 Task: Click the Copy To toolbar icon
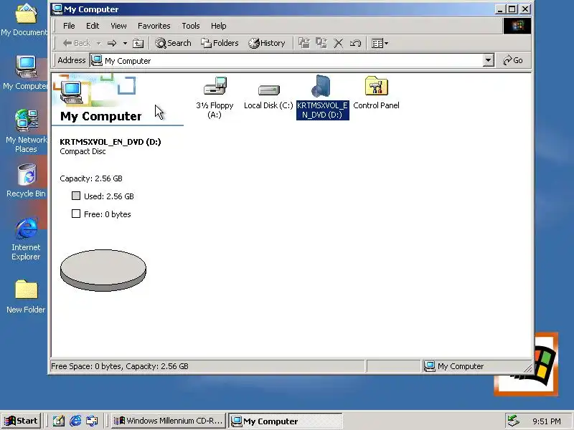coord(321,43)
